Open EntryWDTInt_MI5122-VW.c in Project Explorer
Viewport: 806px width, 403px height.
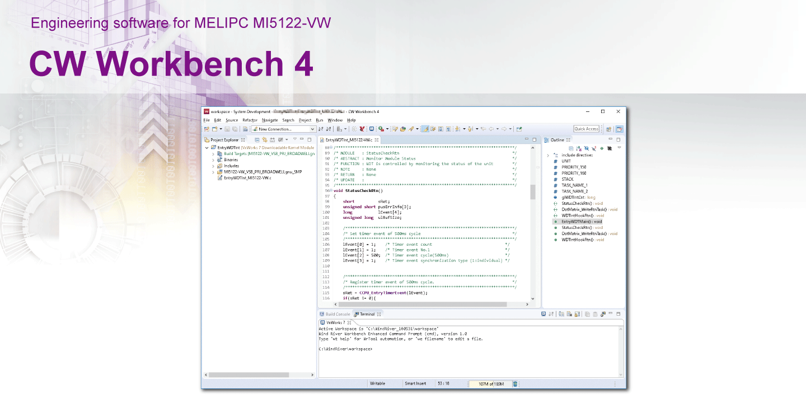click(247, 178)
